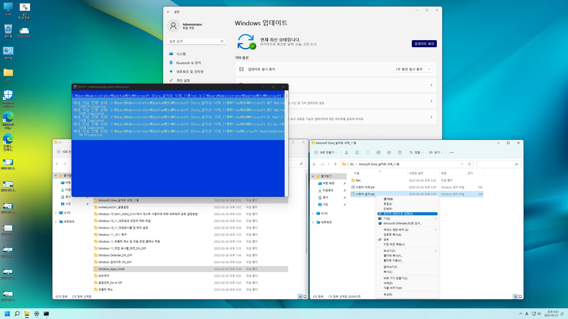Show hidden icons in system tray
Screen dimensions: 568x319
(520, 314)
